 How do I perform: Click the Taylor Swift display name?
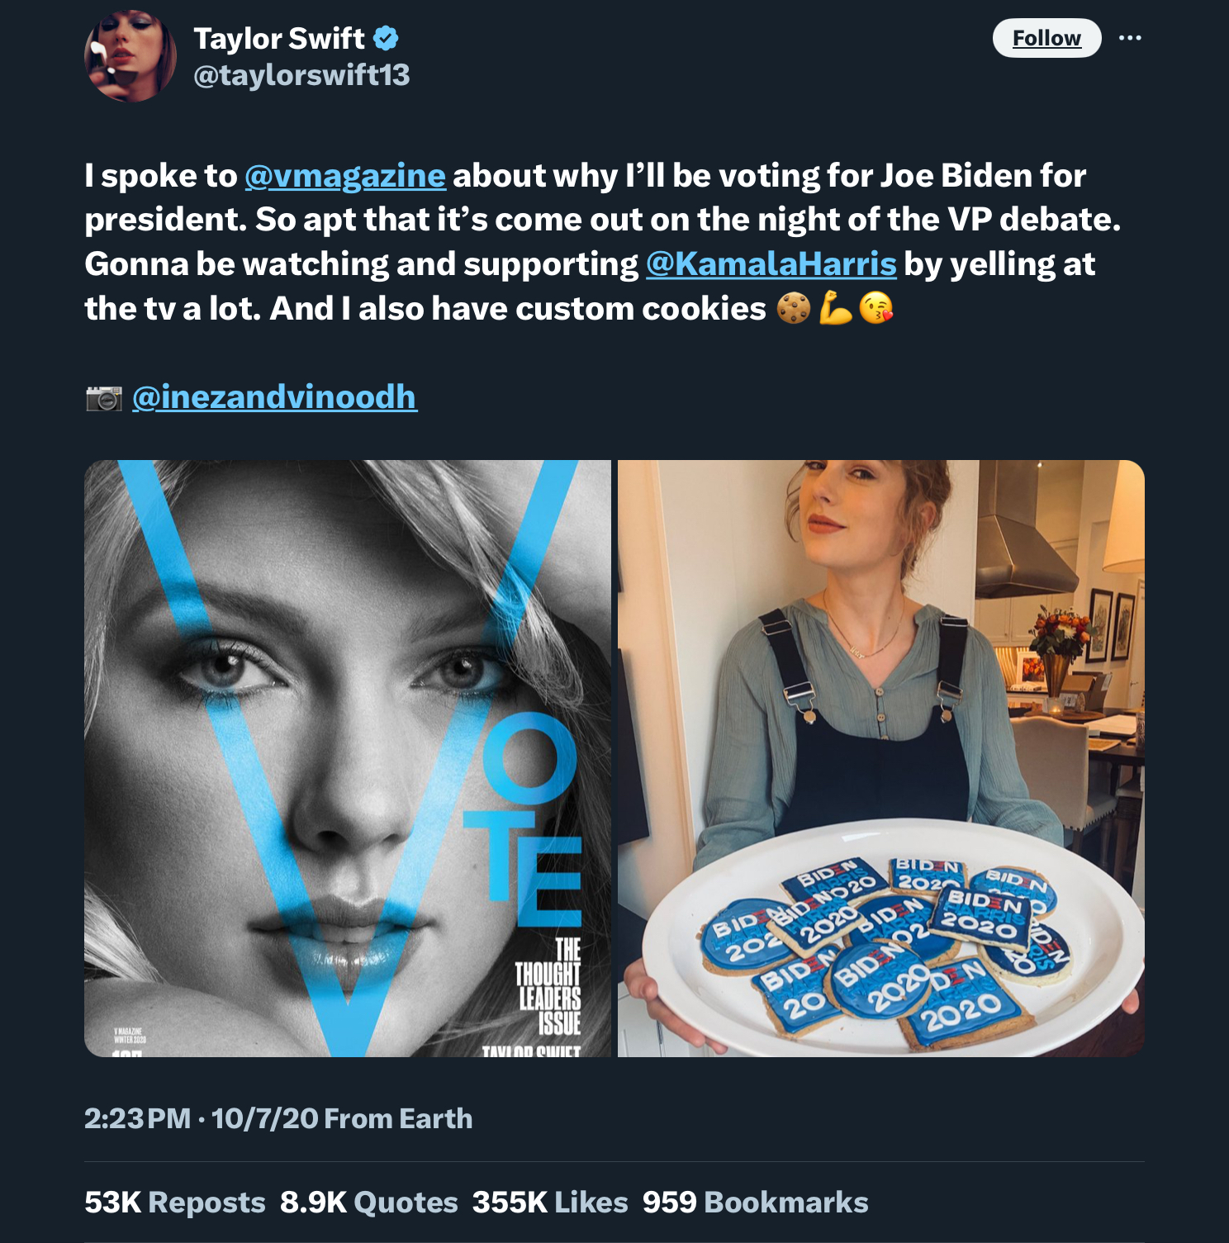coord(278,38)
